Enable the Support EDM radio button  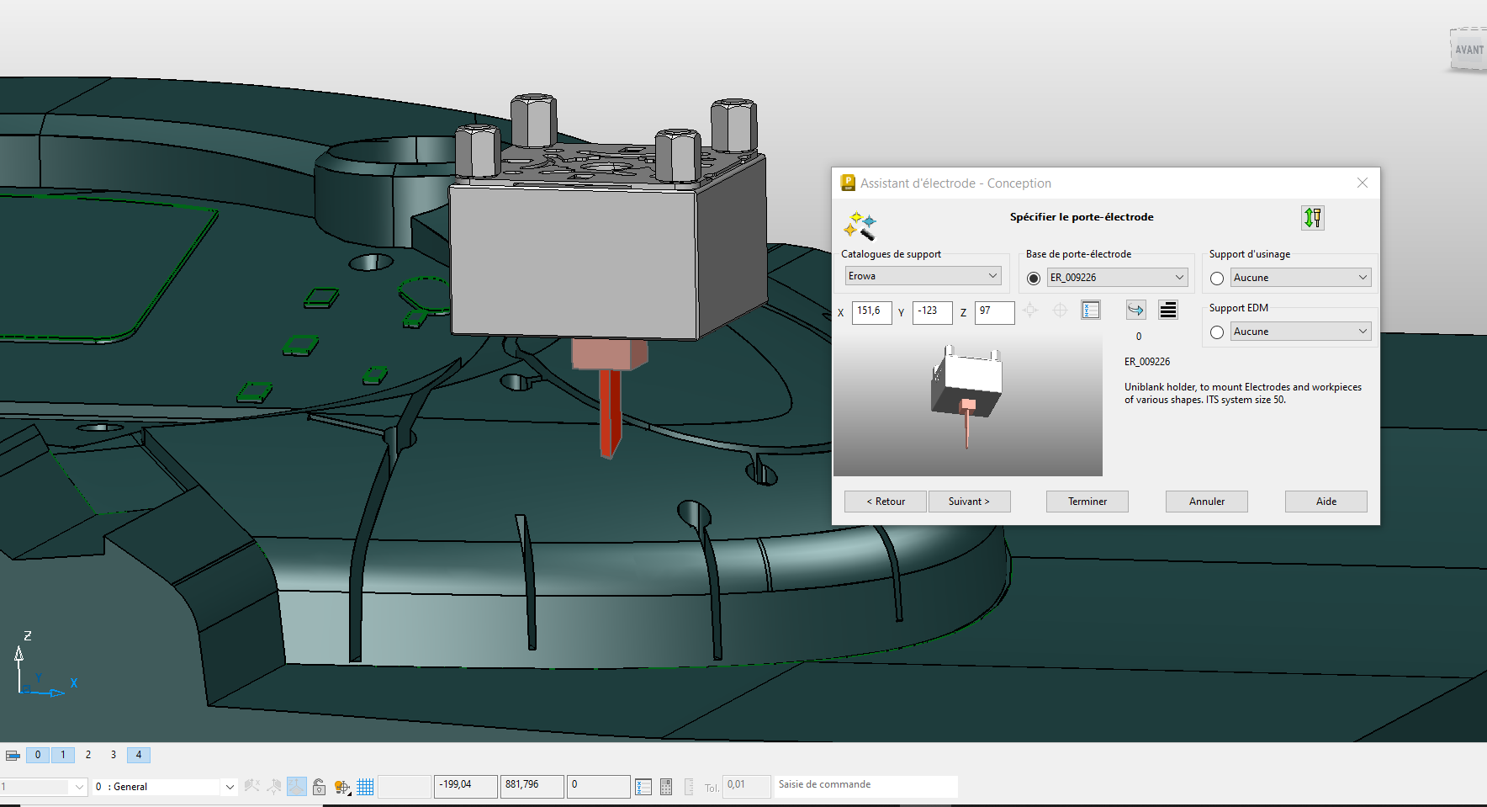(x=1216, y=332)
